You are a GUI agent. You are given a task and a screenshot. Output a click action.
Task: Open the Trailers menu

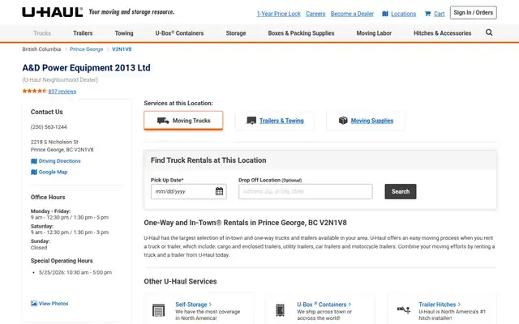[83, 33]
